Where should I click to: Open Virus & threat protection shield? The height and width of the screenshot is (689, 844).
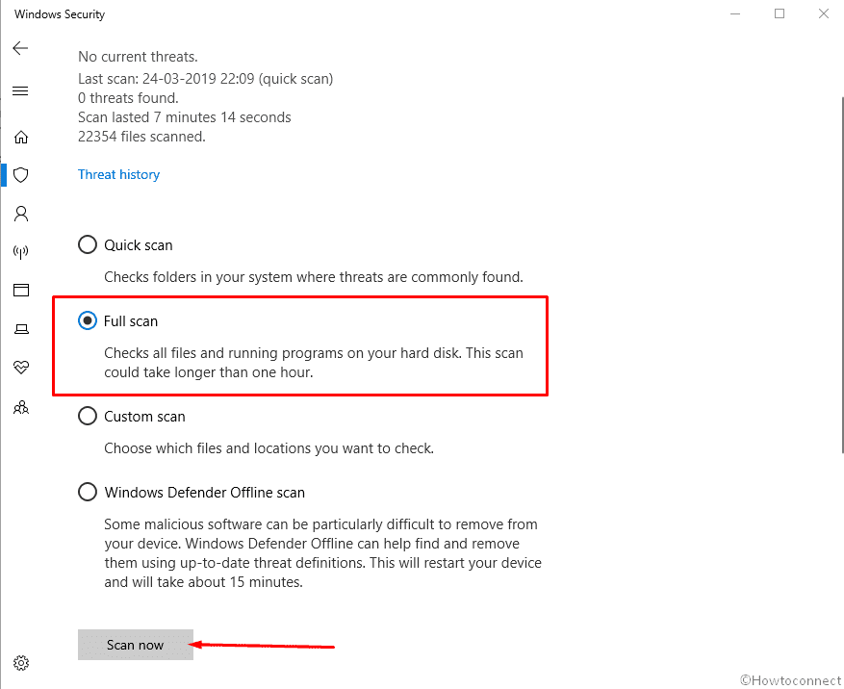coord(21,175)
